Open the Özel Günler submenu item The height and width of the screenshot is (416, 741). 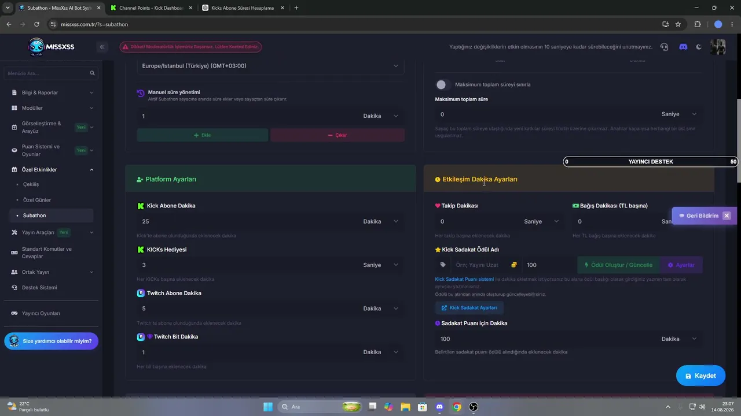pos(37,200)
